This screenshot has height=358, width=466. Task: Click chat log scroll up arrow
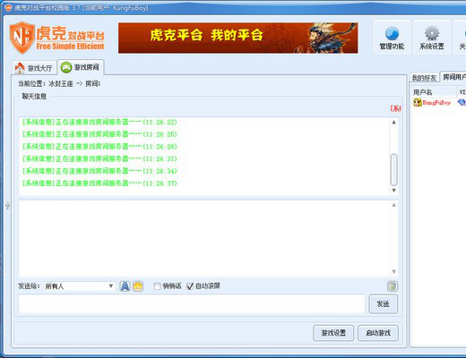coord(394,122)
